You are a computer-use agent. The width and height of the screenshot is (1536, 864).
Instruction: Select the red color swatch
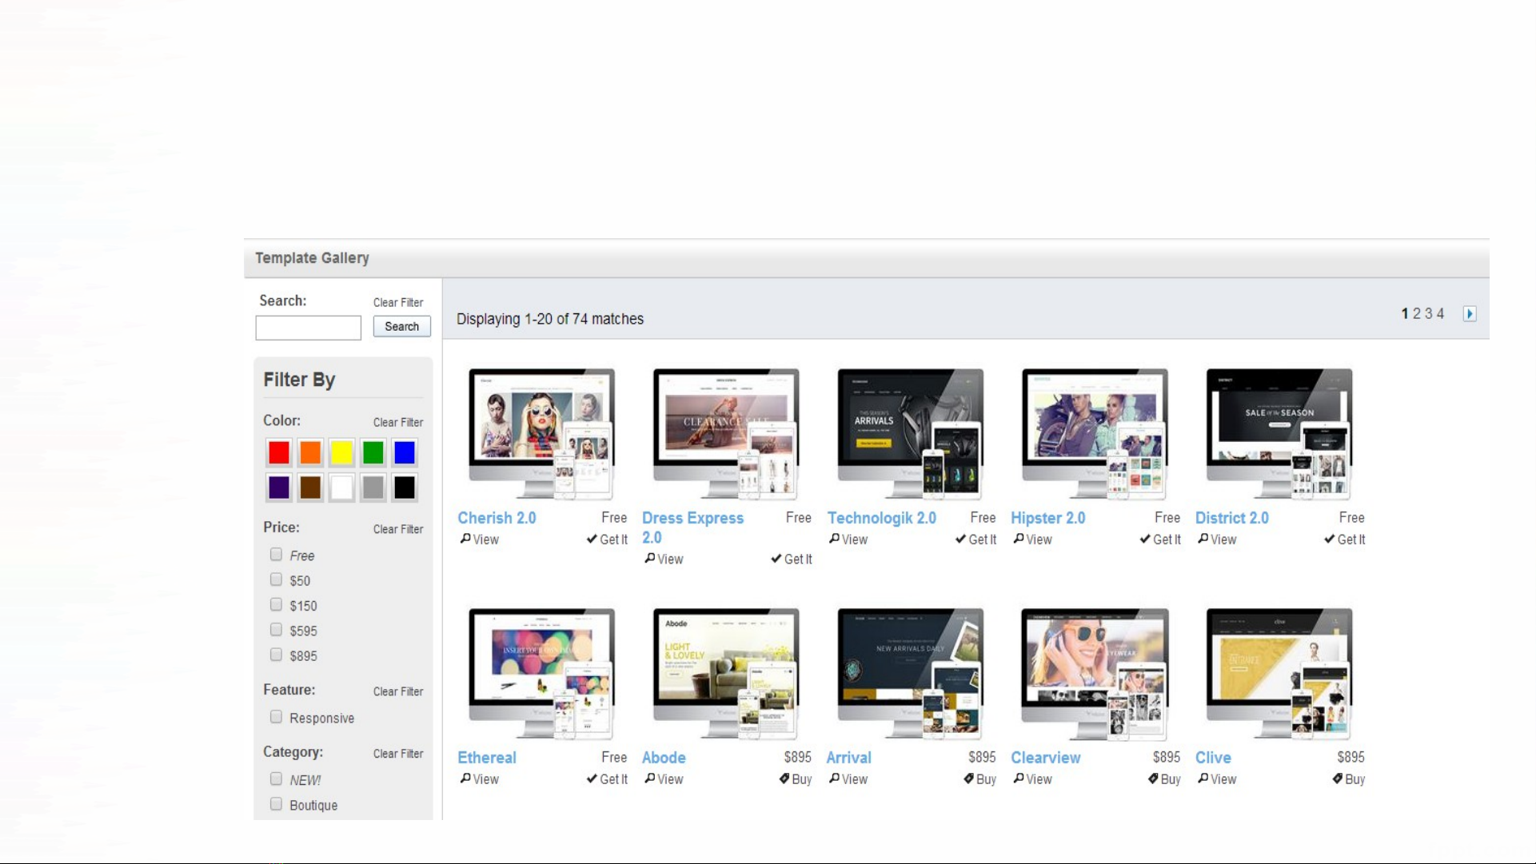pyautogui.click(x=279, y=453)
